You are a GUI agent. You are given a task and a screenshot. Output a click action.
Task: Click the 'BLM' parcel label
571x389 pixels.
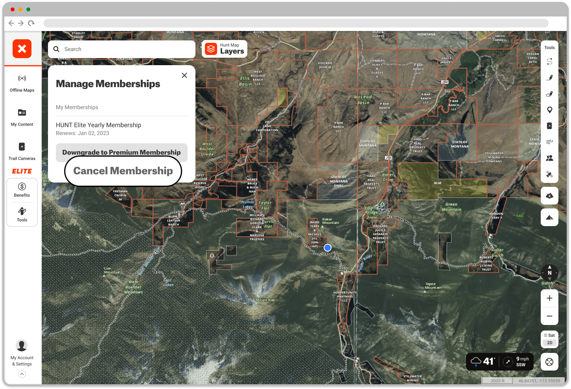(x=438, y=183)
